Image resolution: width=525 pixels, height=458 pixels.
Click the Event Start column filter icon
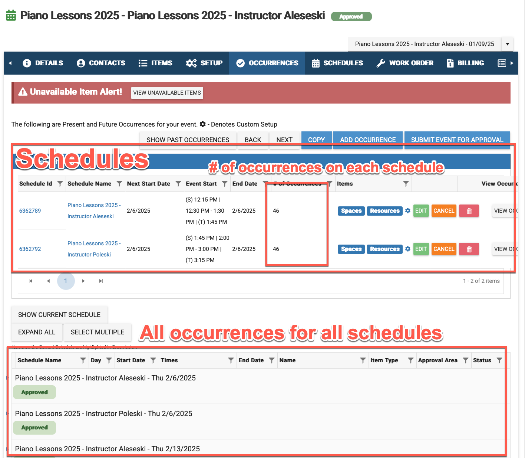pyautogui.click(x=225, y=184)
